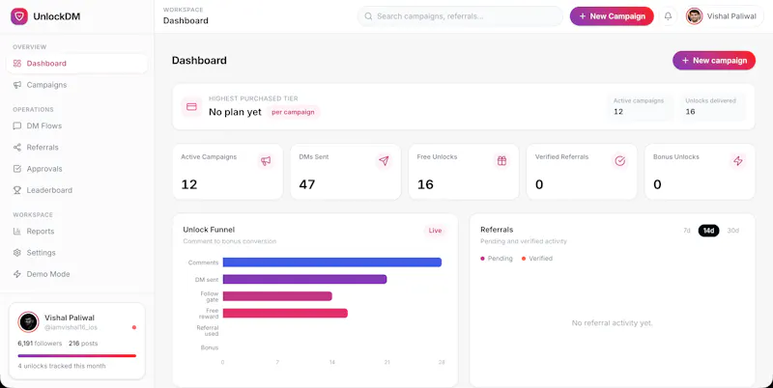
Task: Click the credit card icon beside No plan yet
Action: click(x=191, y=107)
